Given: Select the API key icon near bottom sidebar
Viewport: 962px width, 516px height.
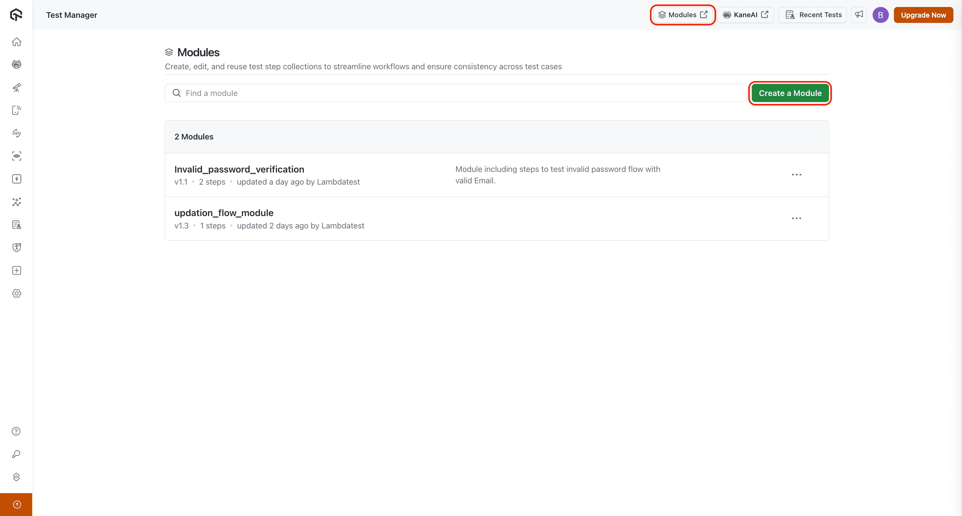Looking at the screenshot, I should click(17, 454).
